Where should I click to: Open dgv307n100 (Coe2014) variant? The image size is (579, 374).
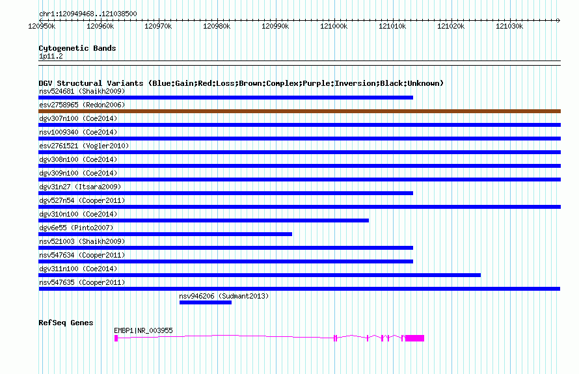(x=78, y=118)
